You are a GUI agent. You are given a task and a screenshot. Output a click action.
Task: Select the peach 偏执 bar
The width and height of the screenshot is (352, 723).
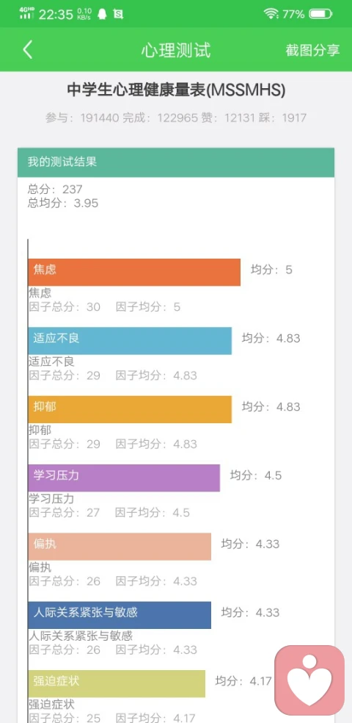120,547
